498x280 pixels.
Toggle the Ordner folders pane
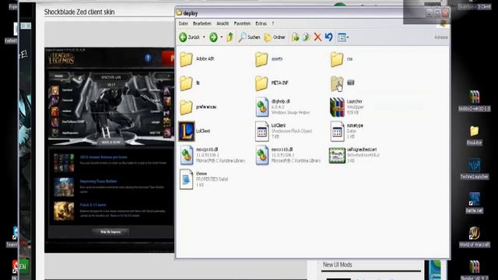(275, 37)
